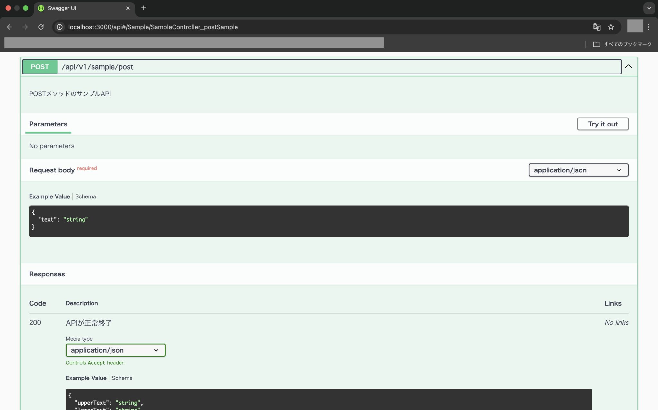
Task: Click the back navigation arrow
Action: pos(9,27)
